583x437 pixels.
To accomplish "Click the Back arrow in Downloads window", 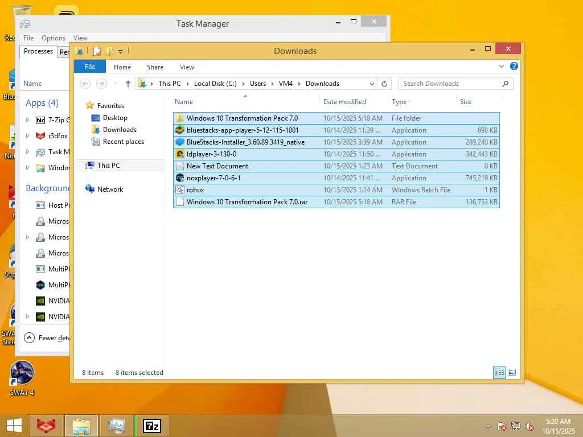I will (85, 84).
